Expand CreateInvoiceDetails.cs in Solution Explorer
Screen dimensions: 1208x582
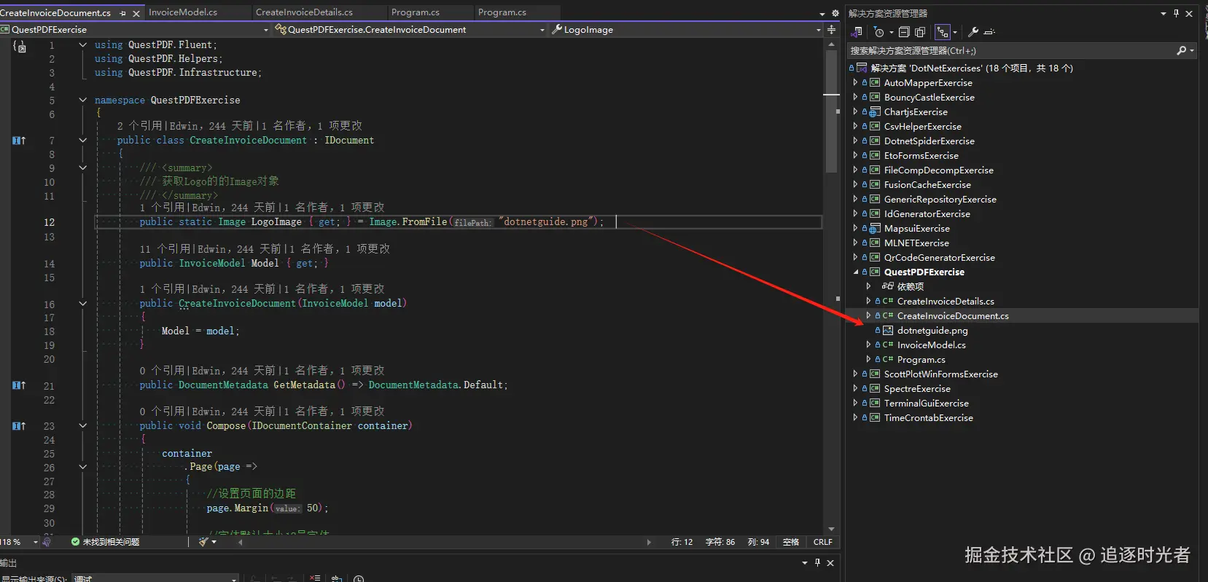(868, 301)
